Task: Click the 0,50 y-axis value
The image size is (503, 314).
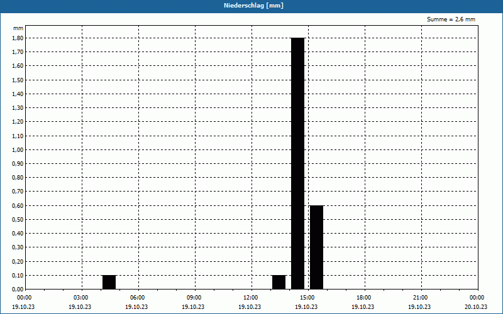Action: click(x=18, y=219)
